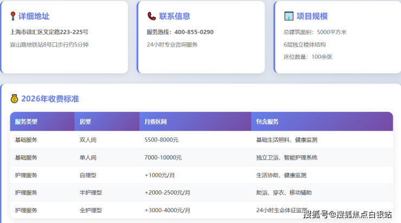This screenshot has width=401, height=223.
Task: Click the address 上海市徐汇区文定路223-225号
Action: 49,32
